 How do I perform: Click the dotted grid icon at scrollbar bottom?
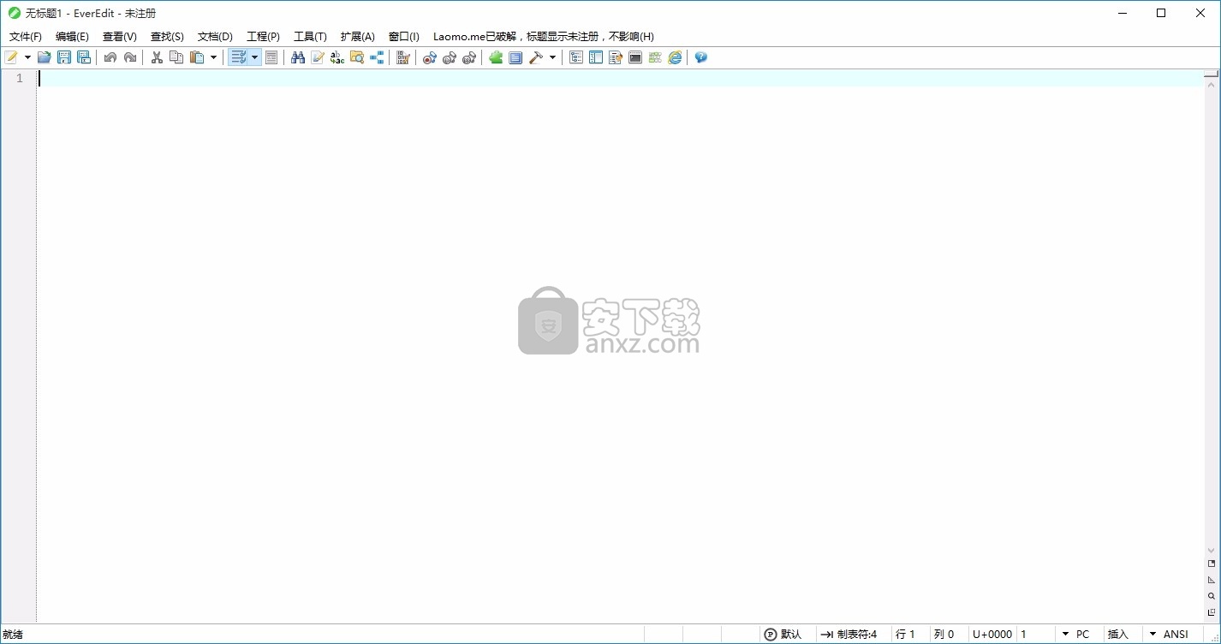pos(1212,612)
